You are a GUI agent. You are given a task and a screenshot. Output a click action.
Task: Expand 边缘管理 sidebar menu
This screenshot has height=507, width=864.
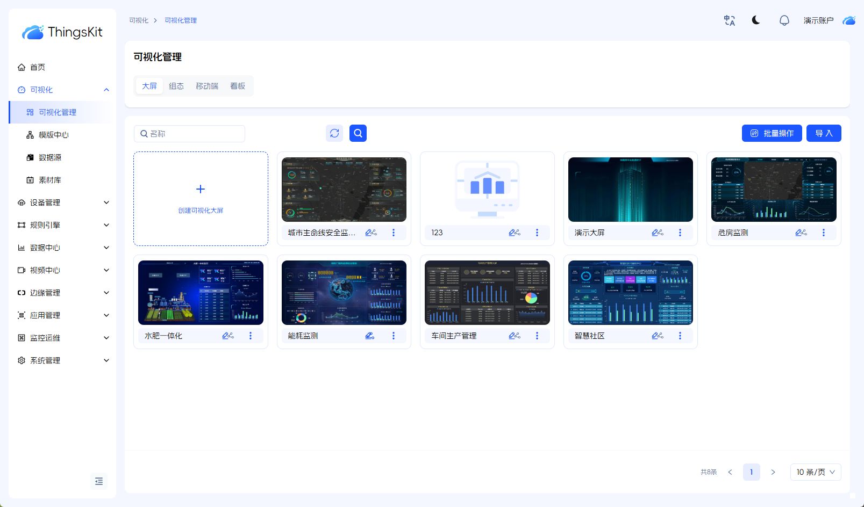pos(62,293)
